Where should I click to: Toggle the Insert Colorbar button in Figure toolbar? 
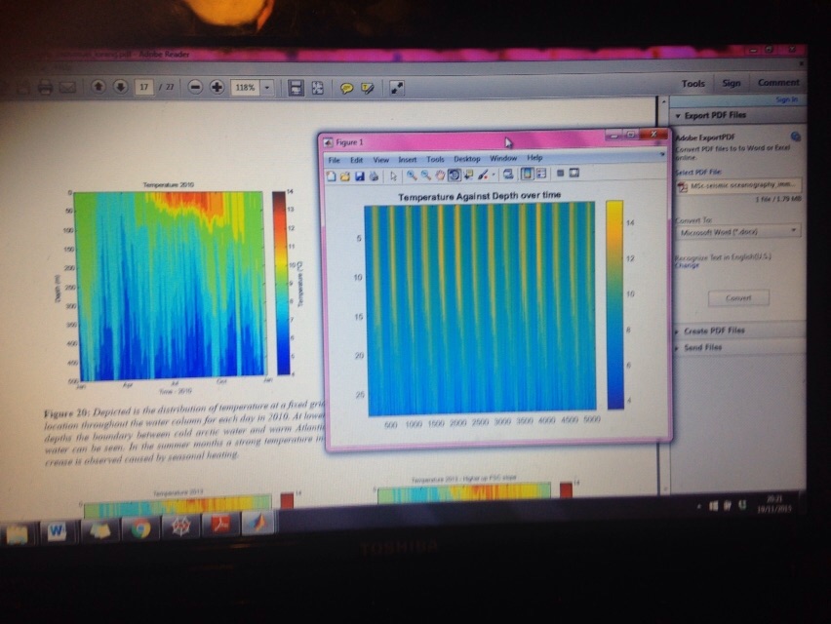click(526, 174)
